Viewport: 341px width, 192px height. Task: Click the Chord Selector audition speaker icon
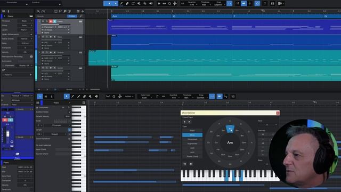point(191,164)
